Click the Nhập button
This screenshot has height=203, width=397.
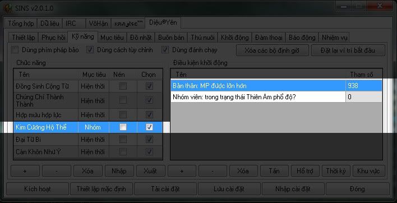click(119, 171)
